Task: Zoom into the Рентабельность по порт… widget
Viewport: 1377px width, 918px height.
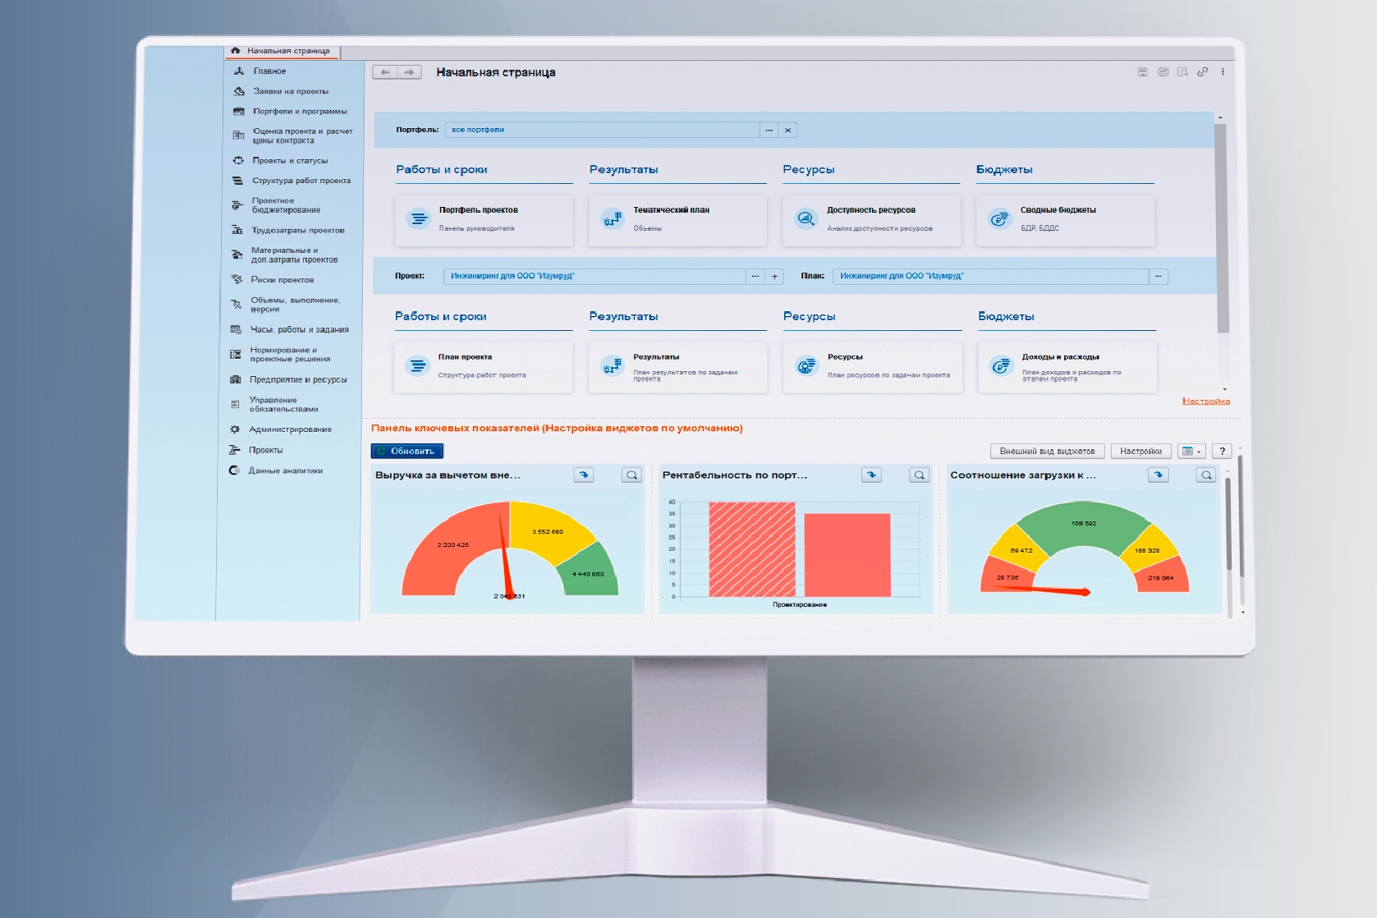Action: 920,475
